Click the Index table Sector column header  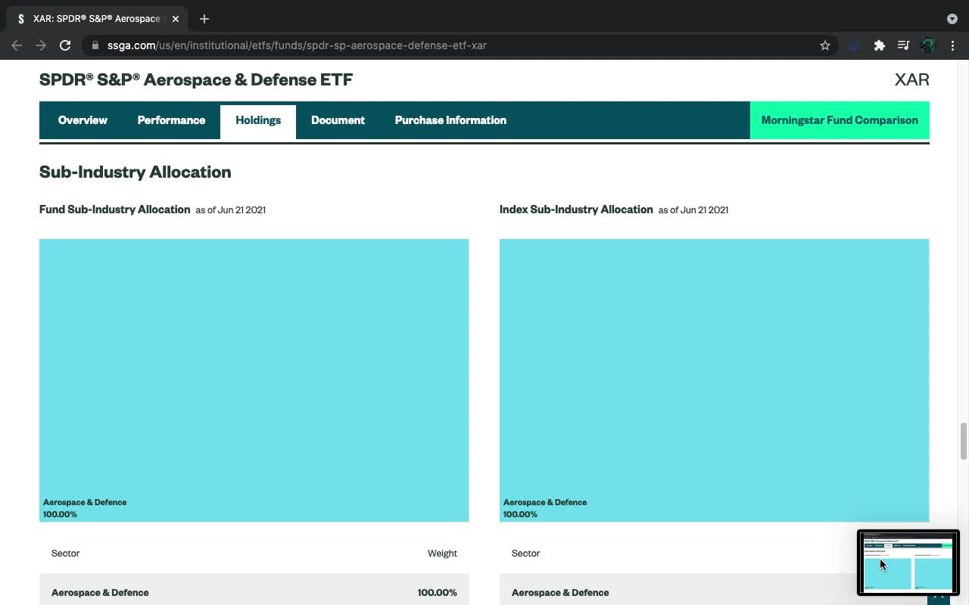pyautogui.click(x=525, y=554)
